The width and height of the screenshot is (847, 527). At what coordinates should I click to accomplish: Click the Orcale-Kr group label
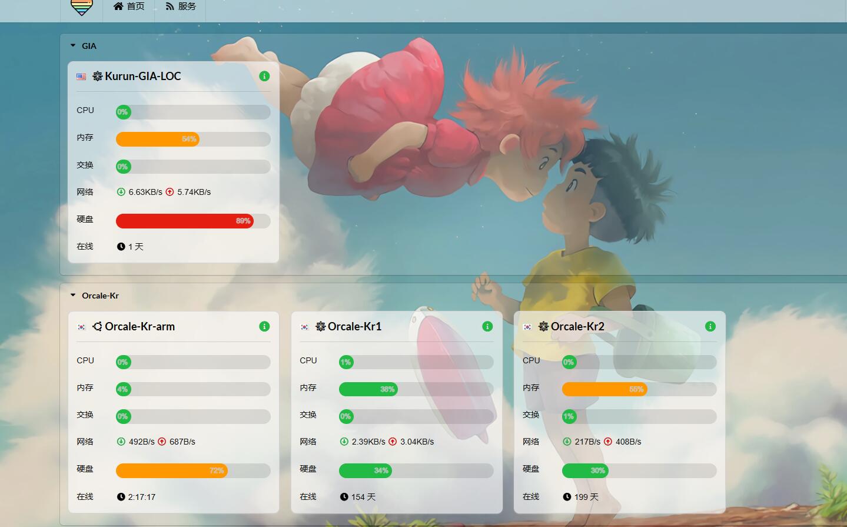pyautogui.click(x=100, y=296)
